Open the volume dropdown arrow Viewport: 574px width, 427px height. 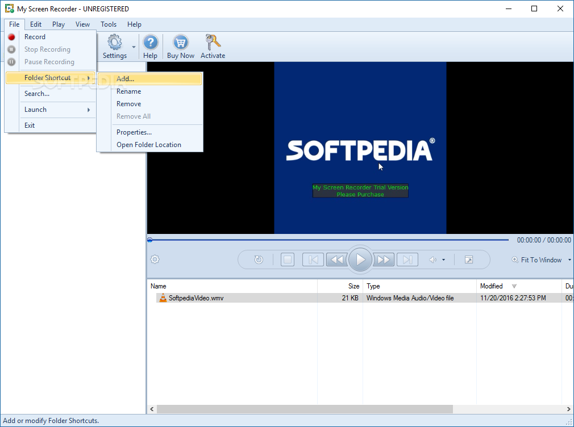[444, 260]
